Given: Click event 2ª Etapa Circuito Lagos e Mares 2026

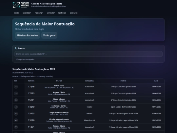Looking at the screenshot, I should (x=123, y=114).
